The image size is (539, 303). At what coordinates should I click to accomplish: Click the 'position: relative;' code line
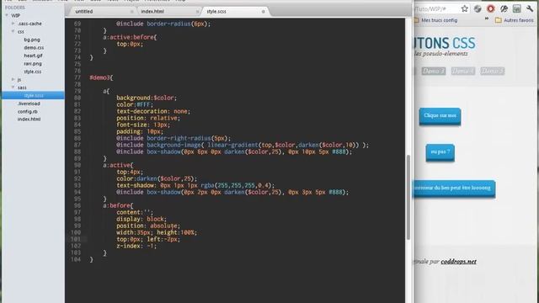tap(148, 118)
